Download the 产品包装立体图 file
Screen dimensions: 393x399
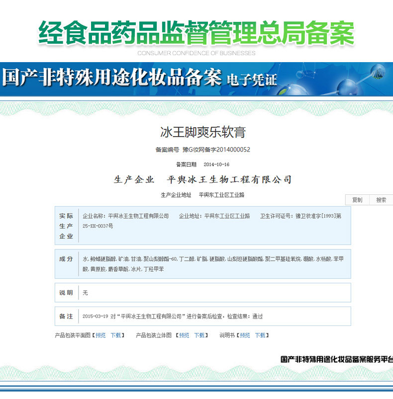[x=199, y=335]
